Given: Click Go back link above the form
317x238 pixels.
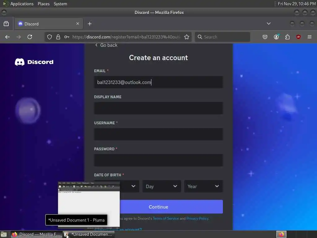Looking at the screenshot, I should tap(106, 45).
